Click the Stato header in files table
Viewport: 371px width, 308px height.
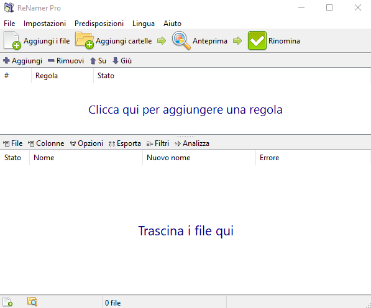coord(15,158)
